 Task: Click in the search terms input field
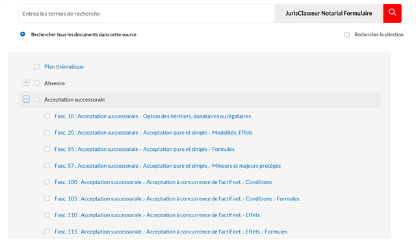point(147,14)
